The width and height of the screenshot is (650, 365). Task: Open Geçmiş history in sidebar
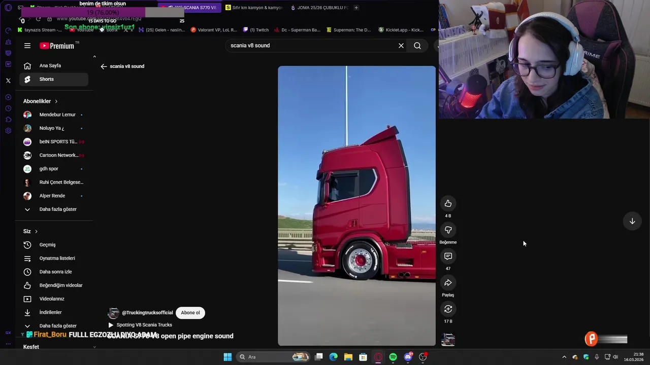54,245
